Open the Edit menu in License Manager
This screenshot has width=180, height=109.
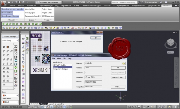(64, 58)
